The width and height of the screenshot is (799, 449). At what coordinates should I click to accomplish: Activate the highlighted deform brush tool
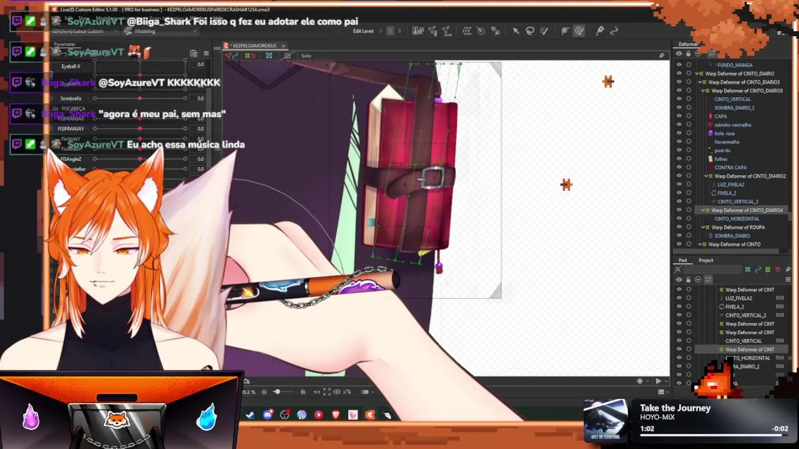[x=579, y=31]
